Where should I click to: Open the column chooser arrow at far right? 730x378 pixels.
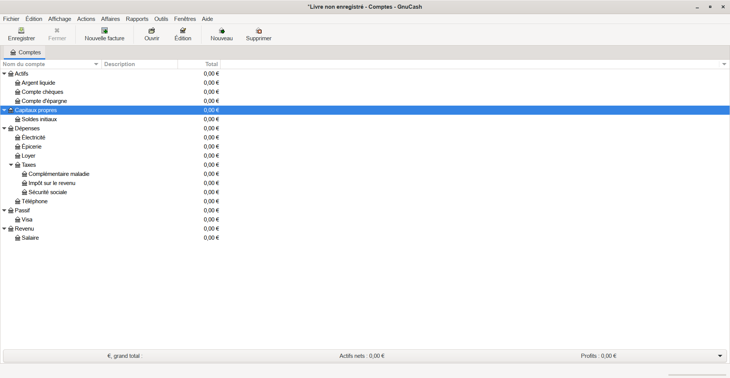pyautogui.click(x=724, y=64)
